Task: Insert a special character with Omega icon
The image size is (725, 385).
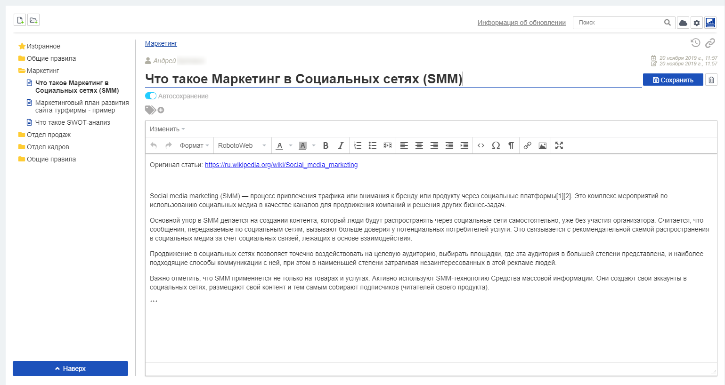Action: [496, 145]
